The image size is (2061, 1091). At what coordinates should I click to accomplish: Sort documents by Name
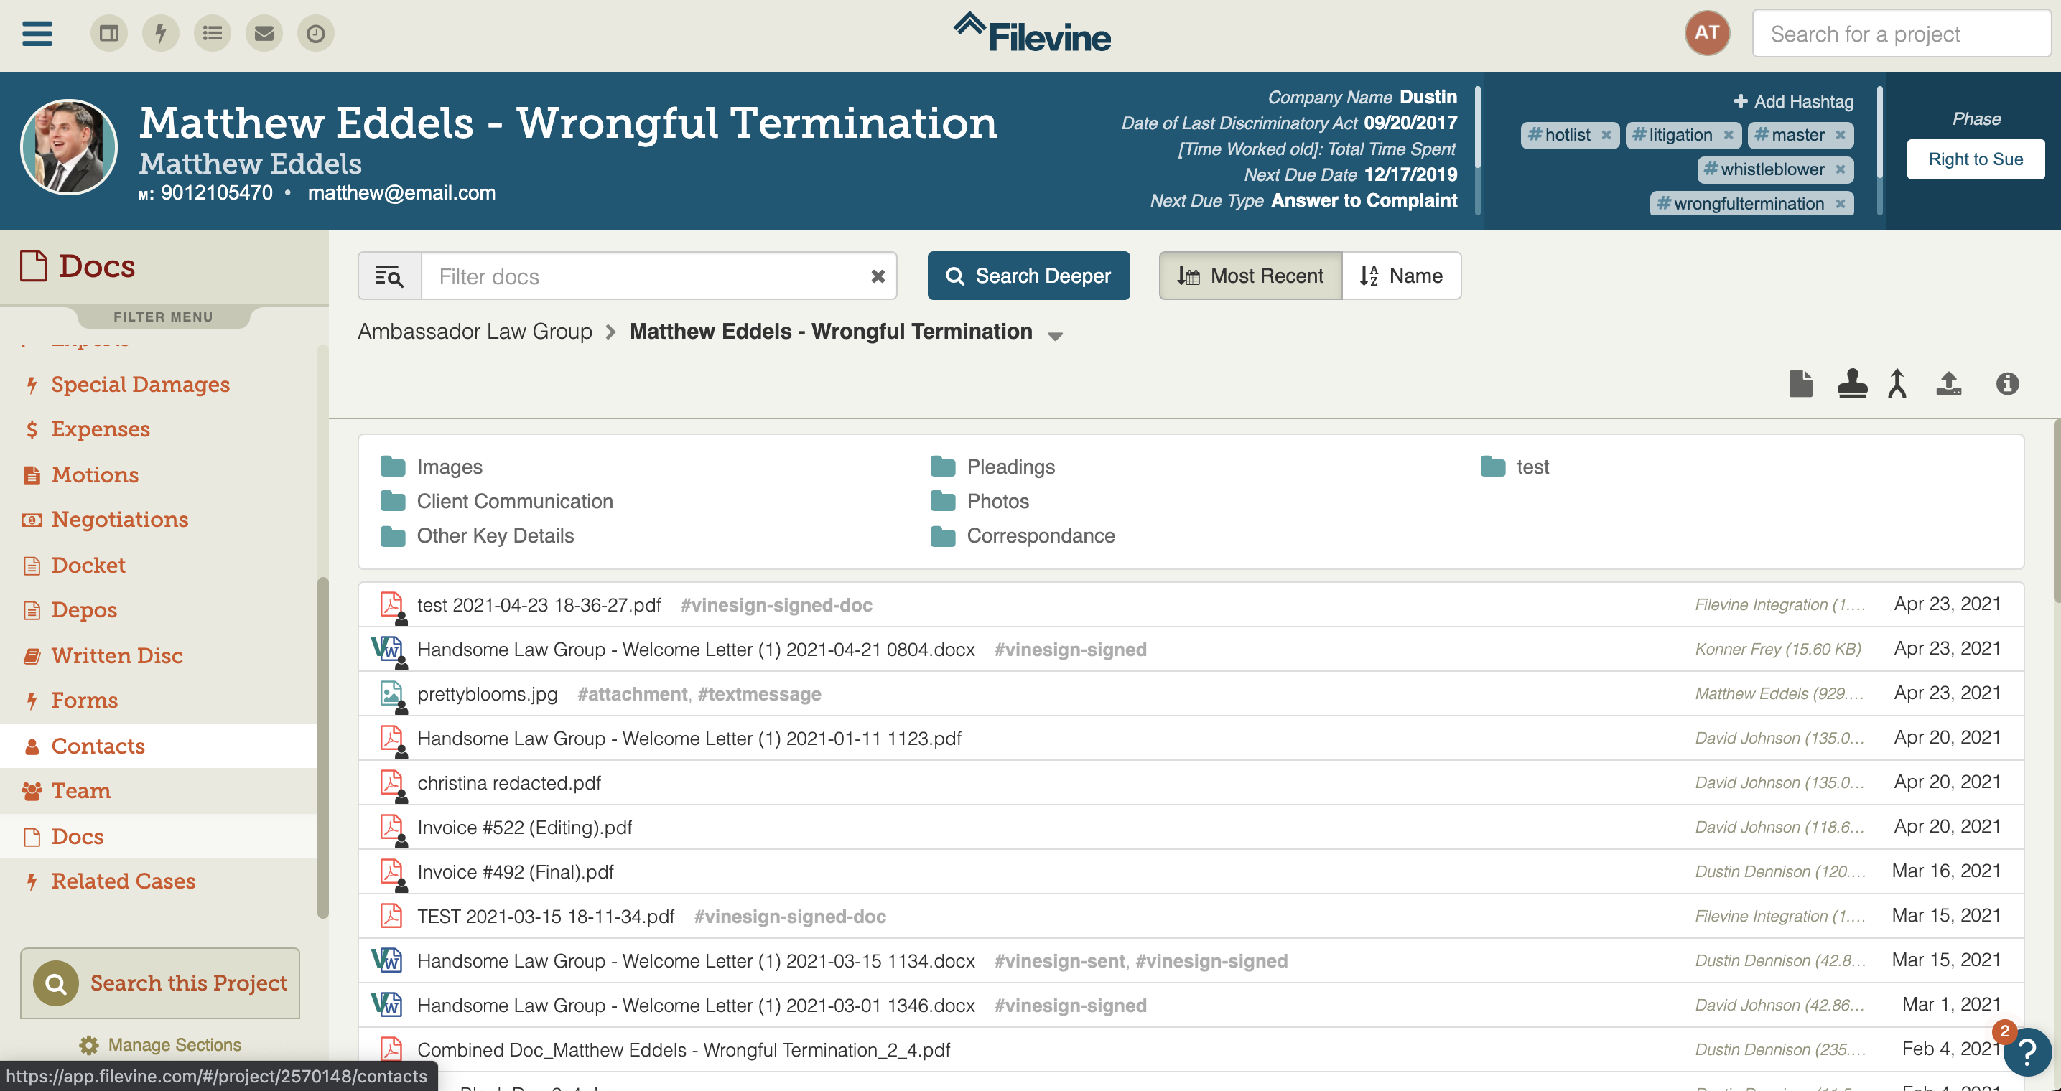[x=1401, y=276]
